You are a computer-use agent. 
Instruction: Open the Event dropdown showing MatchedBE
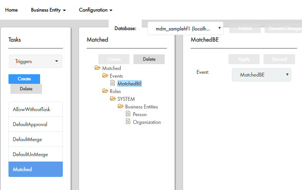click(x=261, y=75)
